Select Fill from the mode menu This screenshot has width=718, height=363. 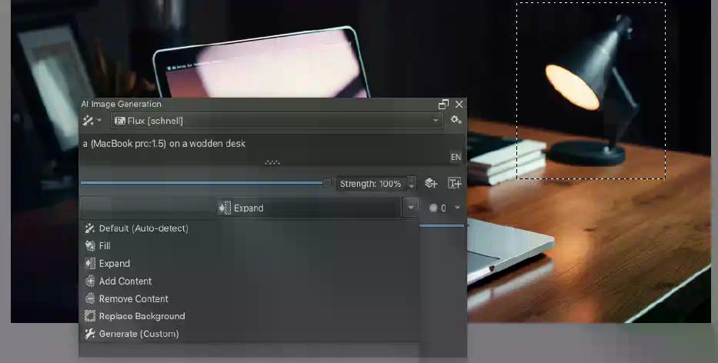pos(249,246)
